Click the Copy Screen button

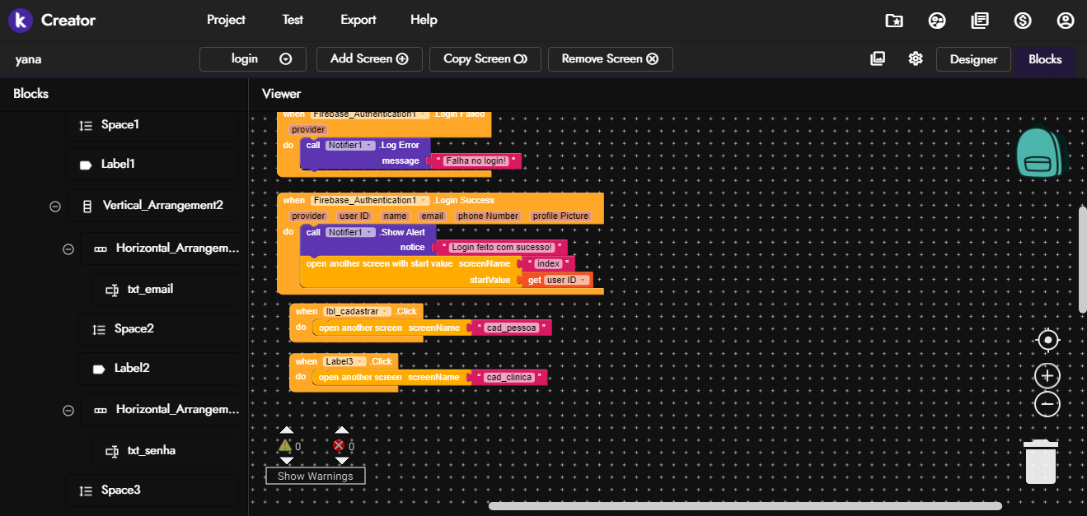click(485, 58)
